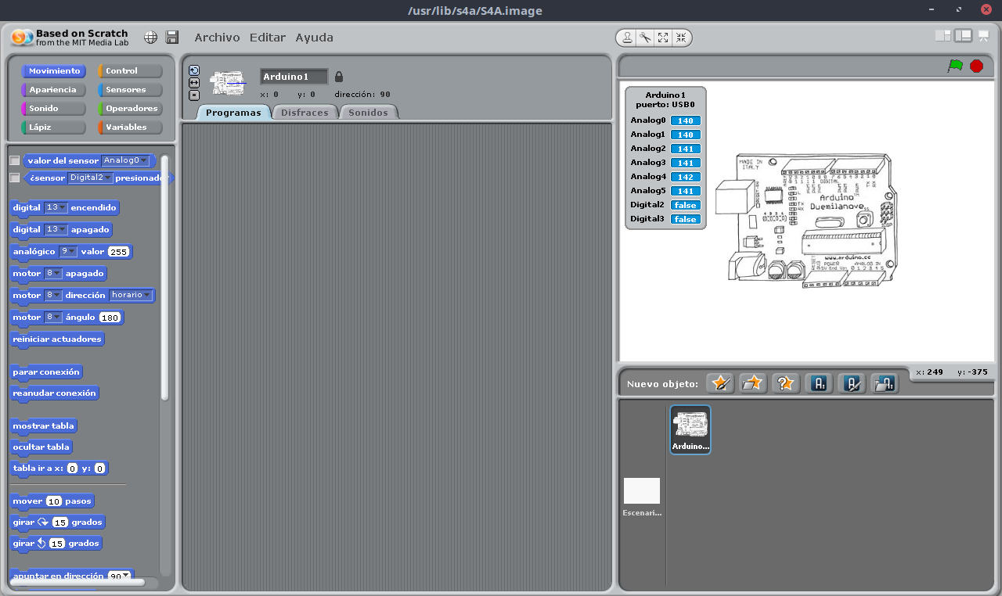Select the grow sprite tool
The image size is (1002, 596).
(663, 38)
